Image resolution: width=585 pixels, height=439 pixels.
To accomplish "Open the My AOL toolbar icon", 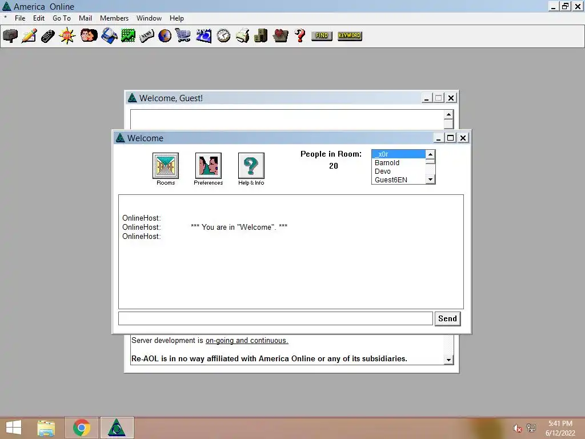I will point(203,36).
